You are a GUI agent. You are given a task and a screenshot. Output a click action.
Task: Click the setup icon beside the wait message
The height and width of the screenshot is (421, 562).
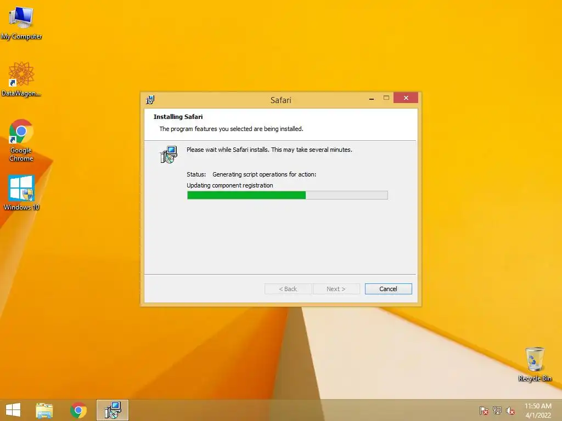tap(168, 154)
